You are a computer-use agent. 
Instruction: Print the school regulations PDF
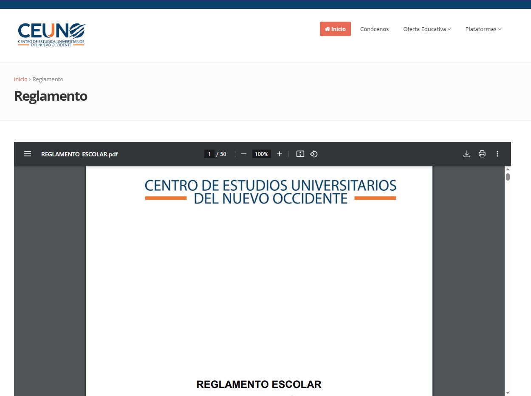tap(482, 154)
